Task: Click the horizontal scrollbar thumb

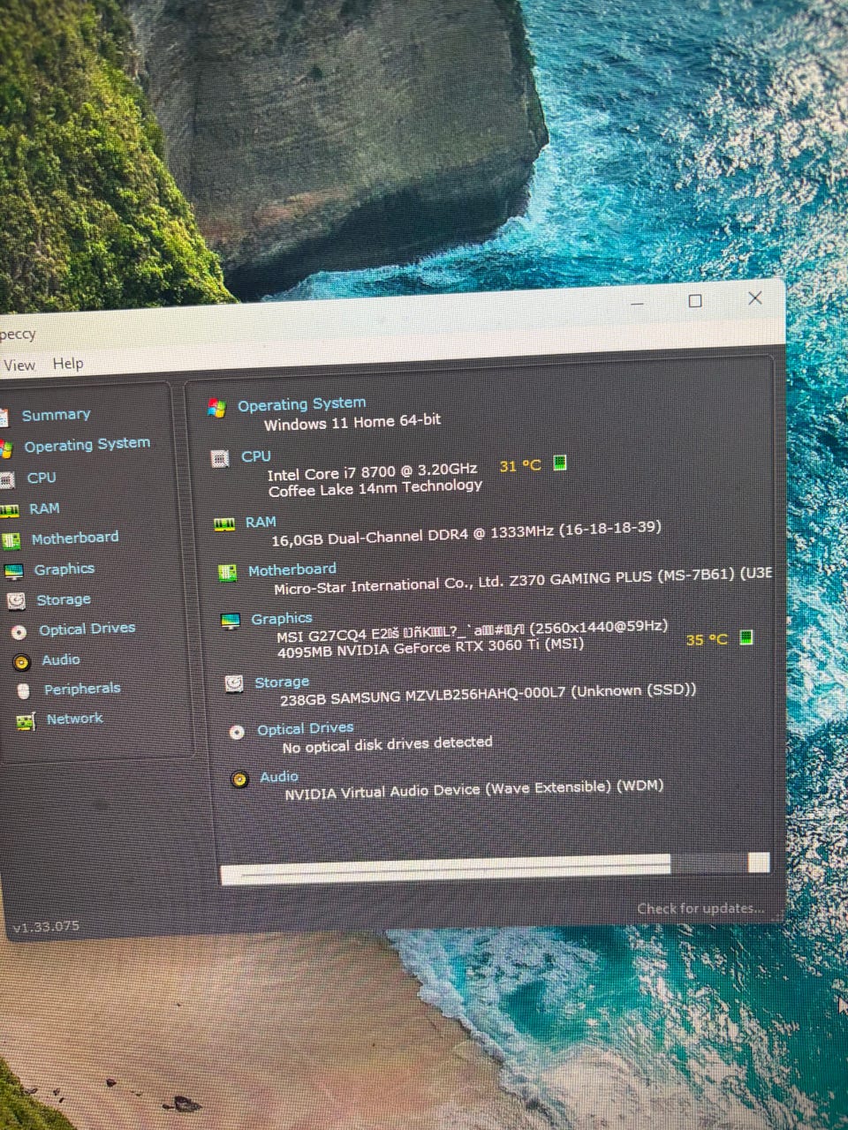Action: click(x=446, y=870)
